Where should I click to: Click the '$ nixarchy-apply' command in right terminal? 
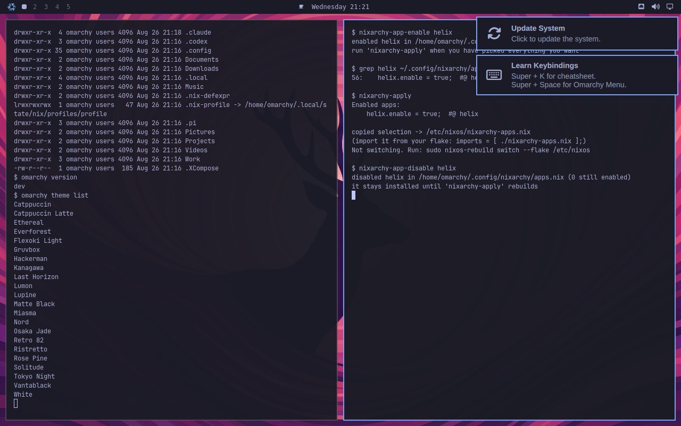pos(381,96)
